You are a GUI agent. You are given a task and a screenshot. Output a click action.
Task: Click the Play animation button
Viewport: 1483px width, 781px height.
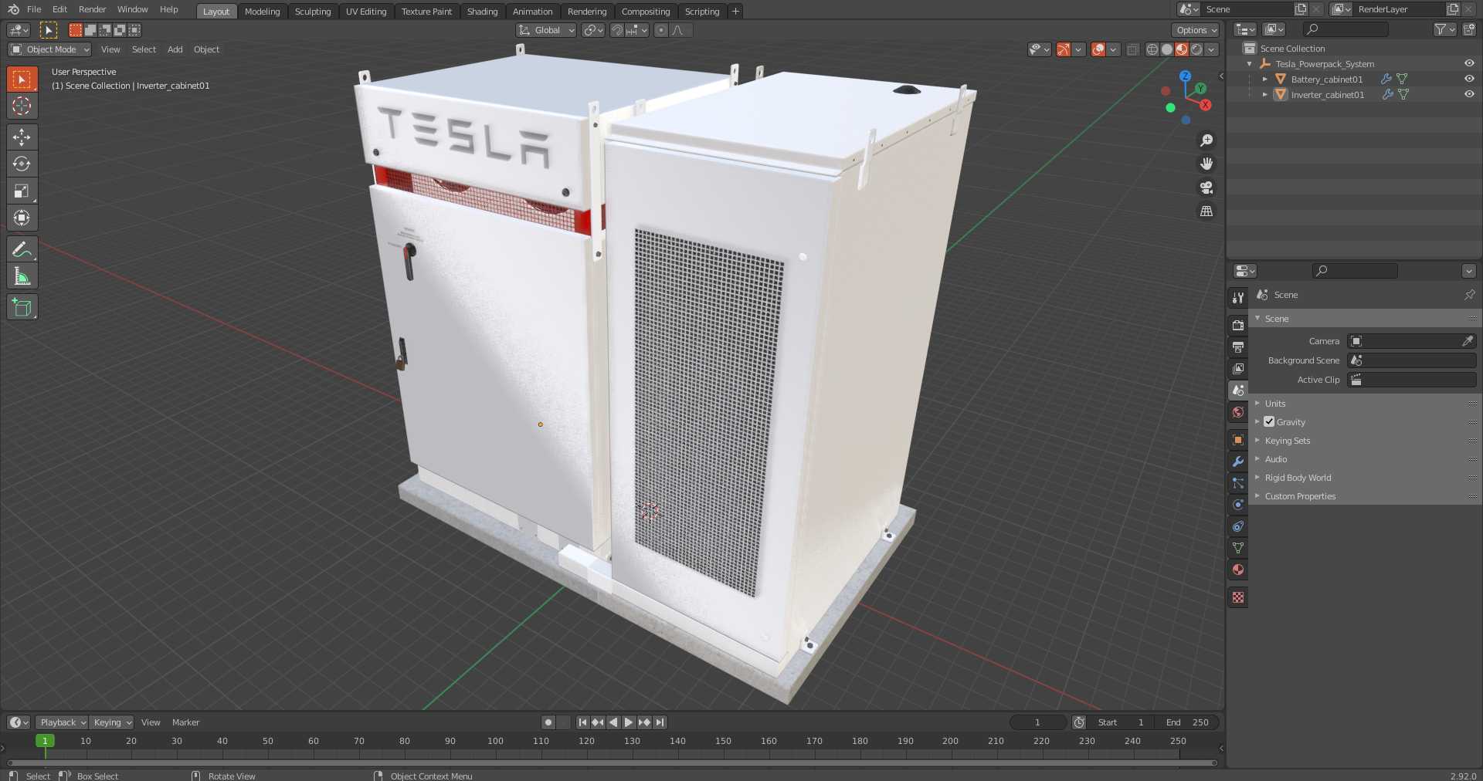629,722
